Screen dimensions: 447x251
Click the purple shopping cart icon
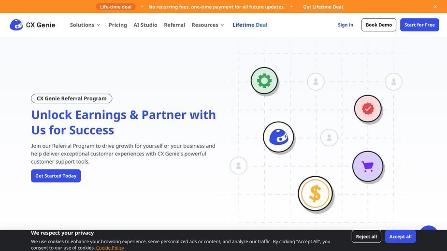[368, 167]
